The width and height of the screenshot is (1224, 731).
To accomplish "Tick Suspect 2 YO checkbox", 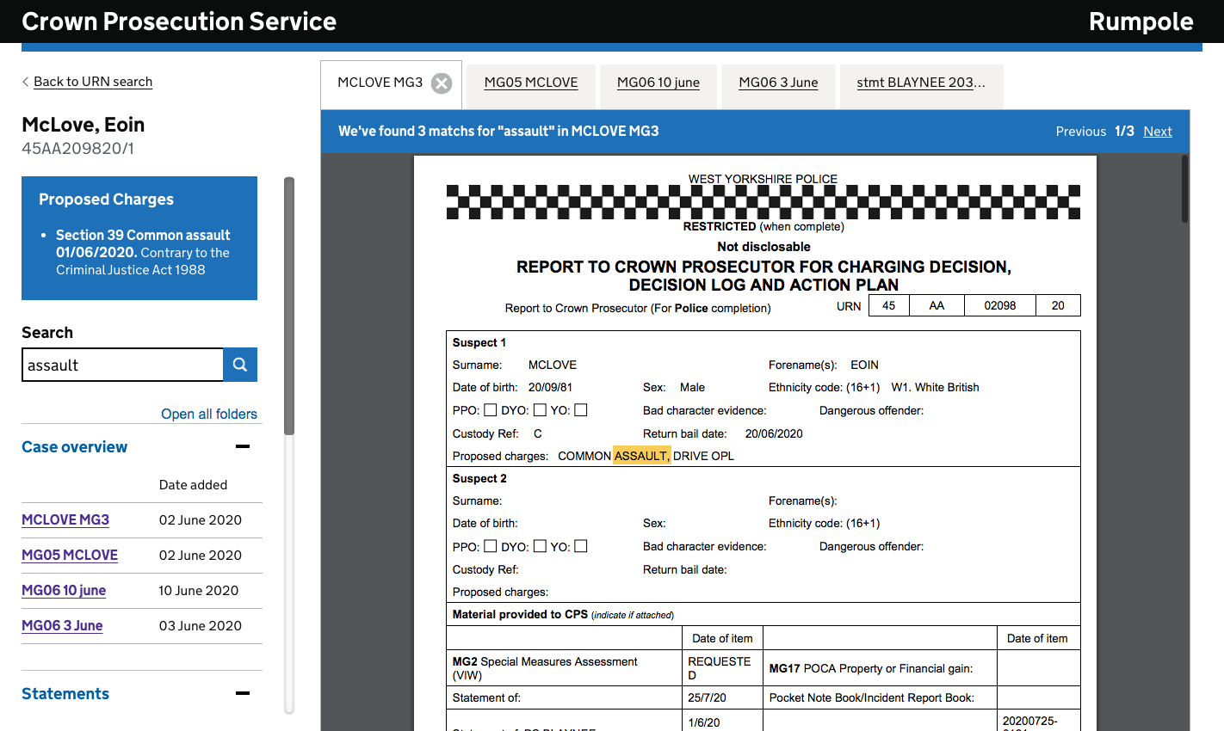I will click(581, 546).
